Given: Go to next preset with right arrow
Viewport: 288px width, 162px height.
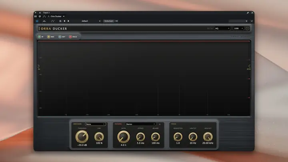Looking at the screenshot, I should [x=68, y=21].
